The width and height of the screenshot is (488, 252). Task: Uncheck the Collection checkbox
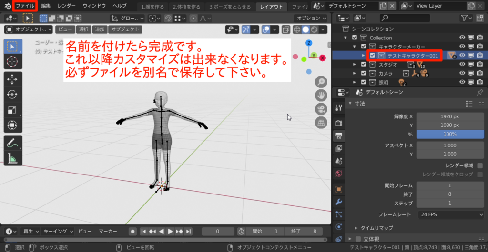pyautogui.click(x=355, y=38)
